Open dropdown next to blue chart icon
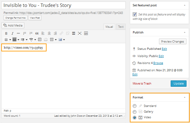Screen dimensions: 190x123 (x=64, y=40)
